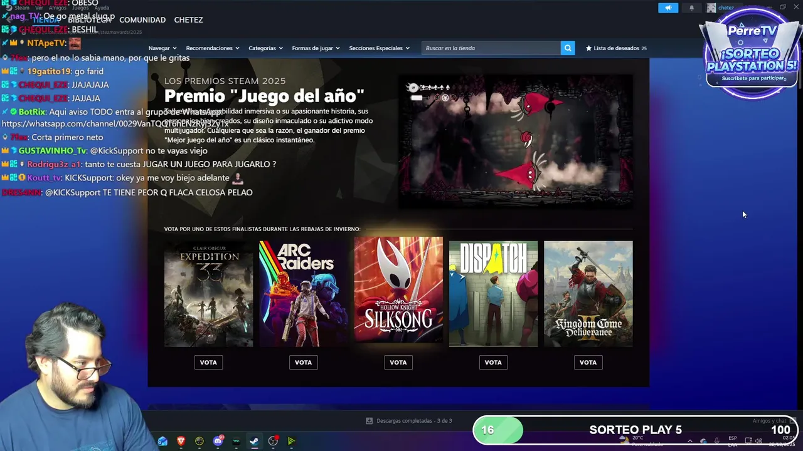The image size is (803, 451).
Task: Click the search magnifier button
Action: point(568,48)
